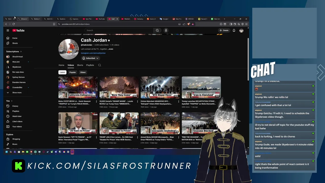Viewport: 325px width, 183px height.
Task: Switch to channel Playlists tab
Action: [x=90, y=65]
